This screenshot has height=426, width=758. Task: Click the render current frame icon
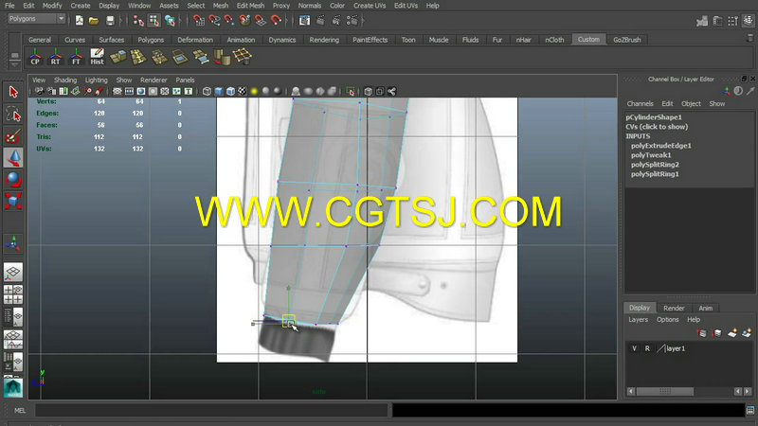(320, 20)
